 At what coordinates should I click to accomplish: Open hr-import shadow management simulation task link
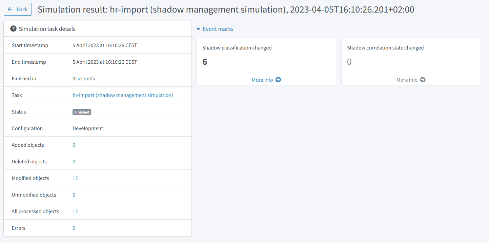123,95
